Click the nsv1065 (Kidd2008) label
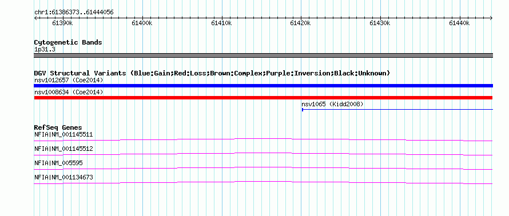Screen dimensions: 509x216 [x=332, y=105]
